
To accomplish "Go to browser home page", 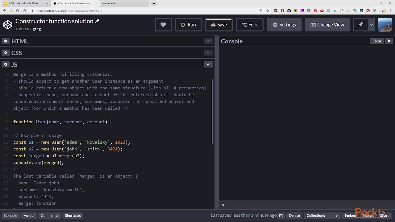I will 24,10.
